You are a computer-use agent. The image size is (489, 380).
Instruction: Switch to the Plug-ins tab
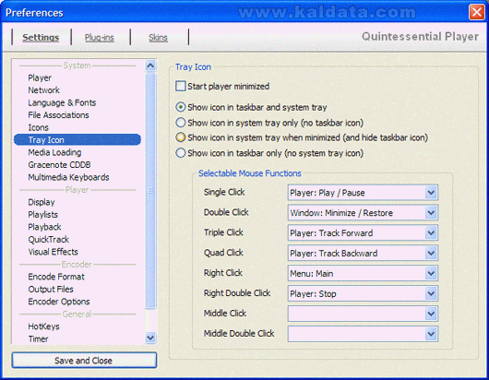pyautogui.click(x=100, y=38)
